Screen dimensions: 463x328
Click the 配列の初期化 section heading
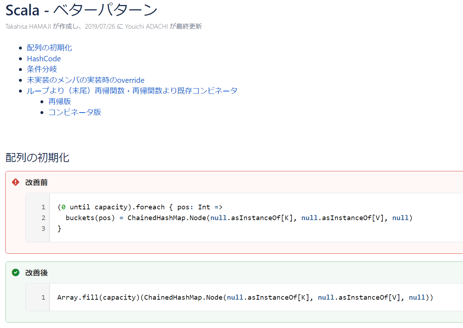[37, 157]
